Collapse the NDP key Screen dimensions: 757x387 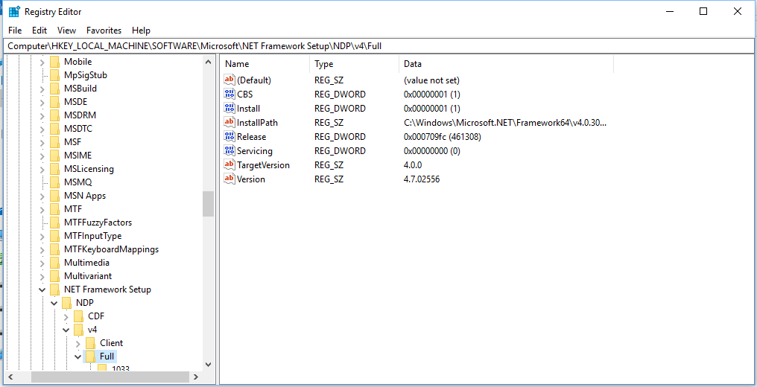(54, 303)
